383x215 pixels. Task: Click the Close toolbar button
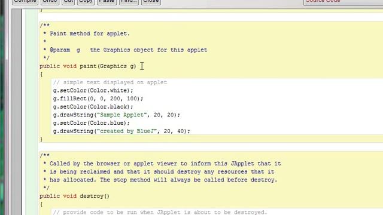pyautogui.click(x=151, y=2)
